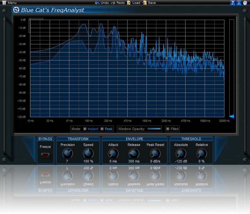
Task: Click the Absolute threshold knob
Action: 181,153
